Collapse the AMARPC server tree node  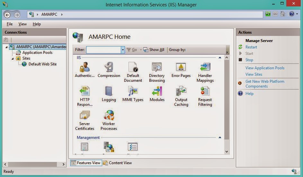pyautogui.click(x=6, y=47)
